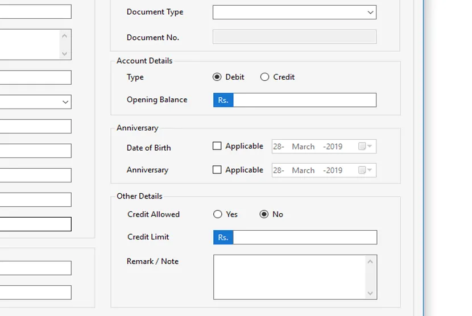Click the Rs. prefix of Opening Balance

tap(223, 100)
